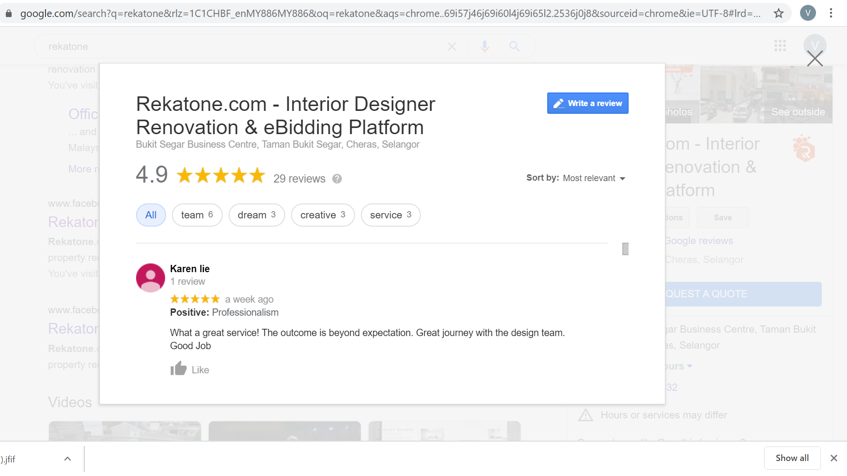Click the reviews dialog scrollbar thumb

625,249
